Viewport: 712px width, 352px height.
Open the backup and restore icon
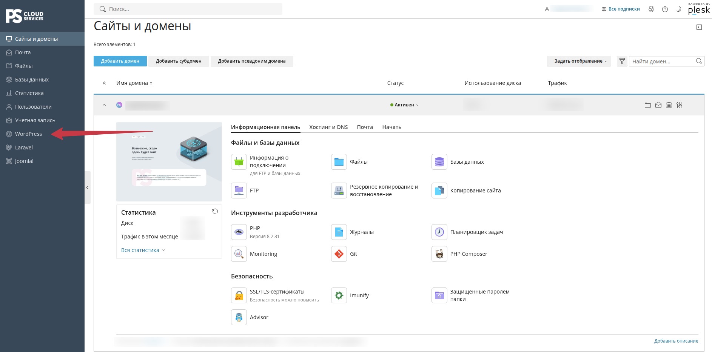(x=339, y=191)
